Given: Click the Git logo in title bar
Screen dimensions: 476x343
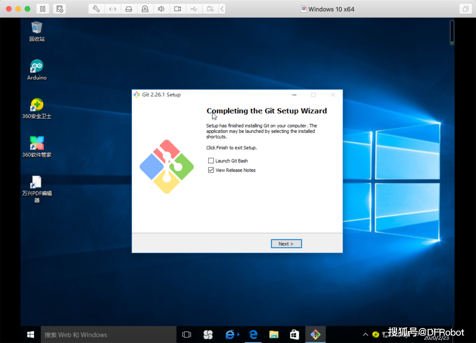Looking at the screenshot, I should 137,95.
